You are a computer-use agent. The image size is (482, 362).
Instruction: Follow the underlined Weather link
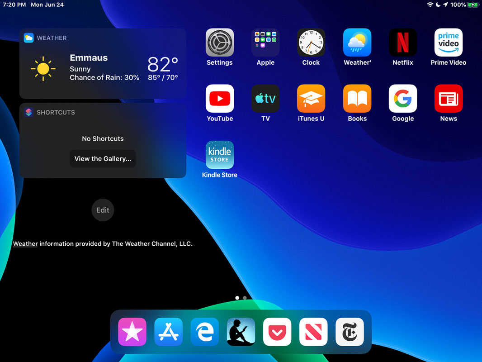[x=25, y=243]
